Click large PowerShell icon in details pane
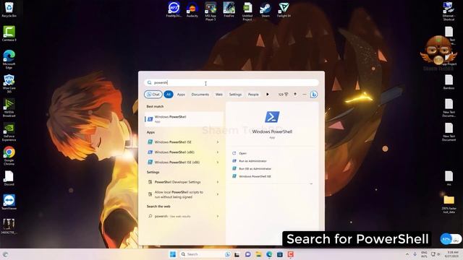The image size is (463, 260). (272, 117)
